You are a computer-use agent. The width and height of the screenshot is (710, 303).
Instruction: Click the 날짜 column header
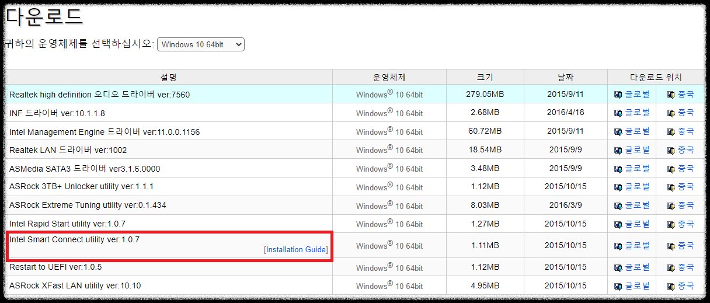tap(566, 77)
